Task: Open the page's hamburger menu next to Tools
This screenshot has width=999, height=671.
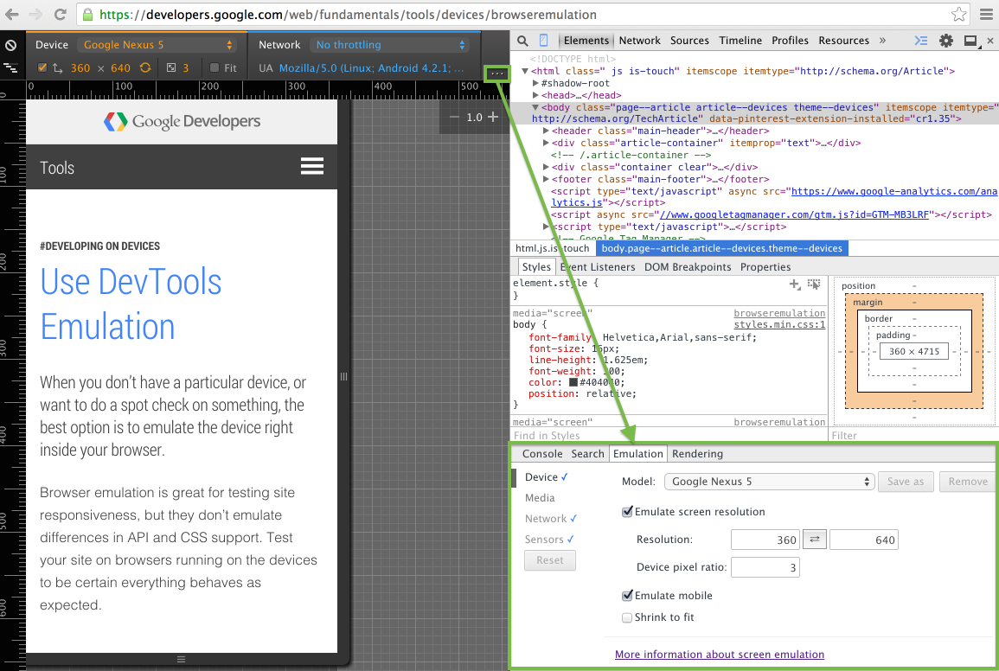Action: pyautogui.click(x=312, y=166)
